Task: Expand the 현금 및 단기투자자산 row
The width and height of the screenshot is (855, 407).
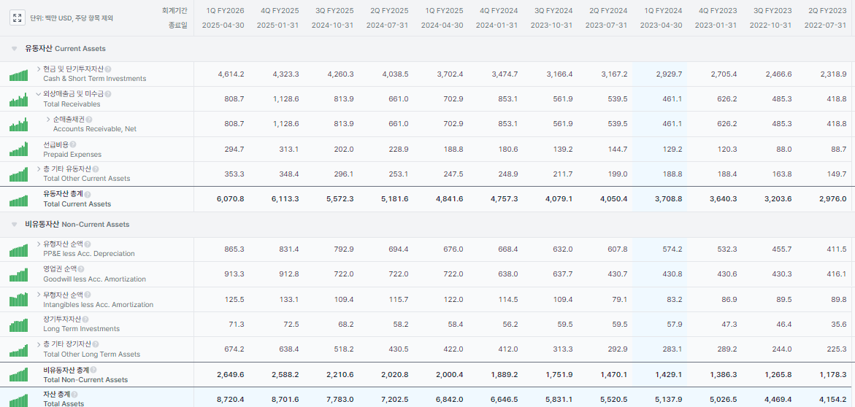Action: coord(39,69)
